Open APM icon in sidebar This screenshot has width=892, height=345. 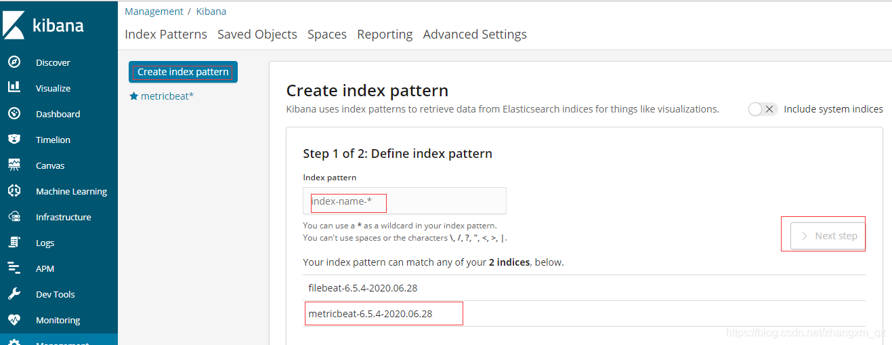point(14,268)
